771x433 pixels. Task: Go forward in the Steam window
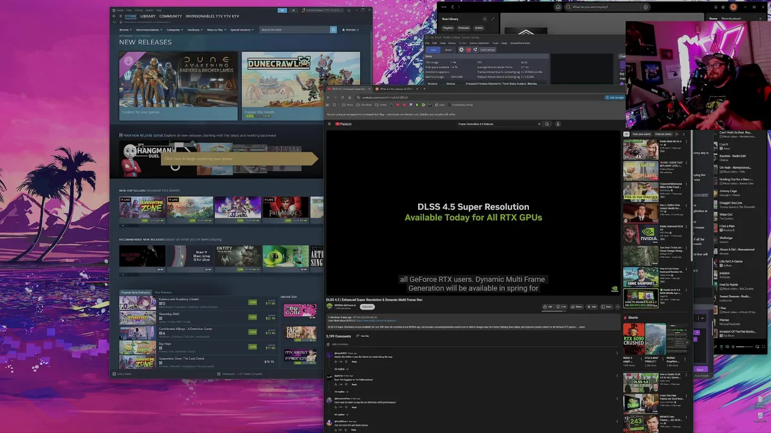(x=120, y=16)
